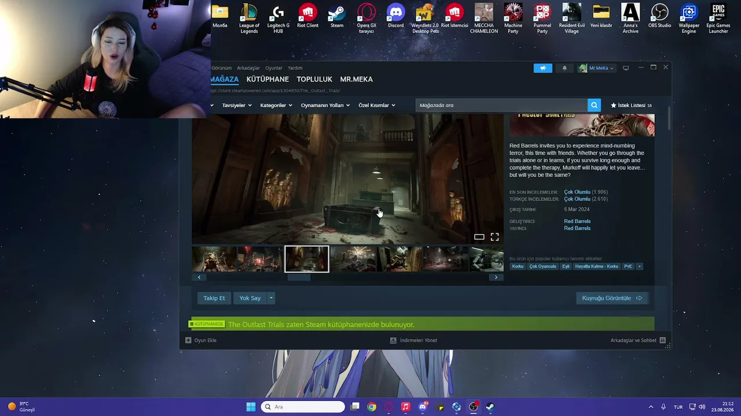Select the Steam desktop shortcut
This screenshot has width=741, height=416.
(337, 16)
